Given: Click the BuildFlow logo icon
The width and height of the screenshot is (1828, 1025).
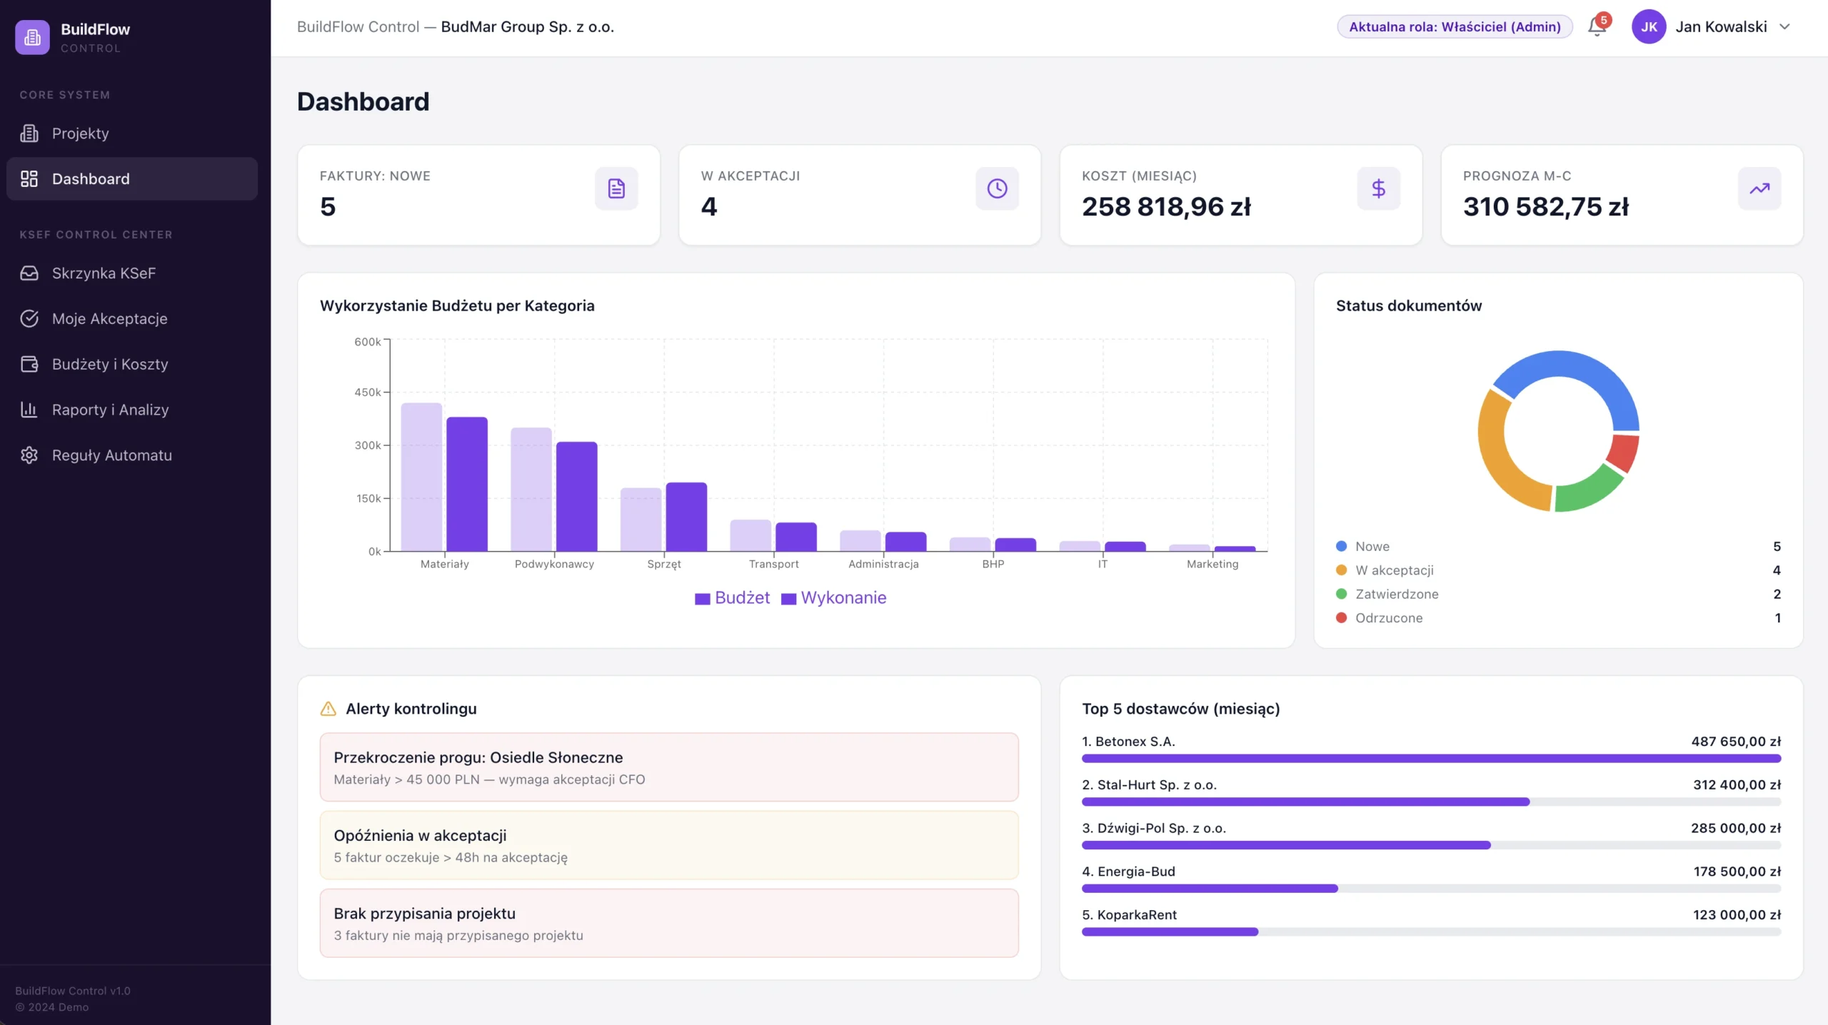Looking at the screenshot, I should tap(32, 37).
